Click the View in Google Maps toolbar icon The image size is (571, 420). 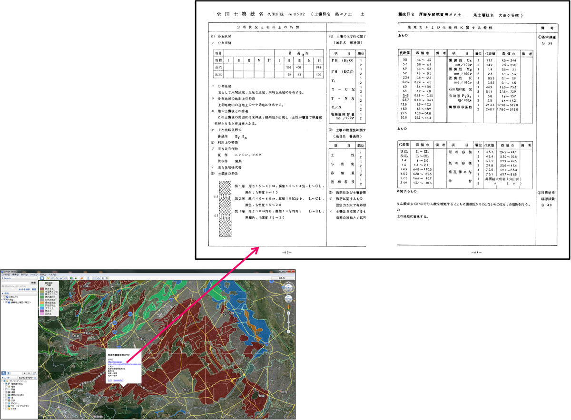tap(103, 278)
